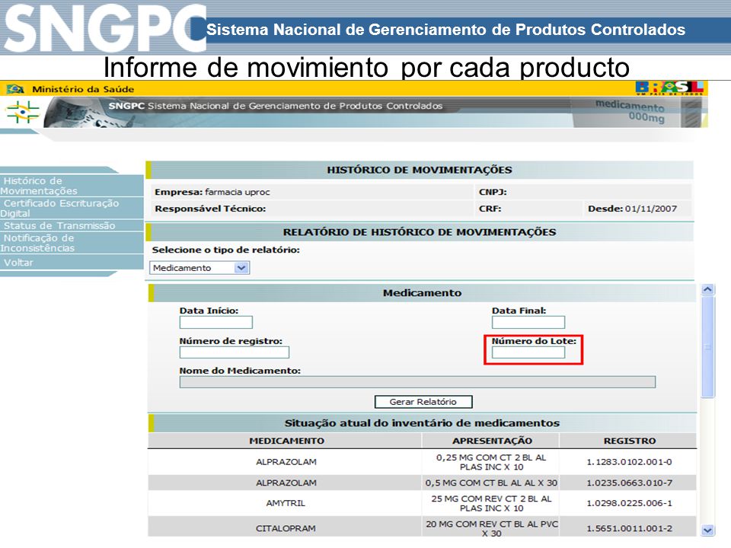This screenshot has height=548, width=731.
Task: Click the Gerar Relatório button
Action: pyautogui.click(x=423, y=402)
